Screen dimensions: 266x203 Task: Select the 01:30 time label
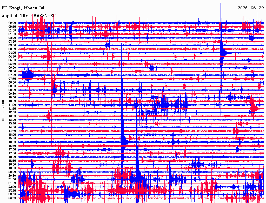click(12, 34)
